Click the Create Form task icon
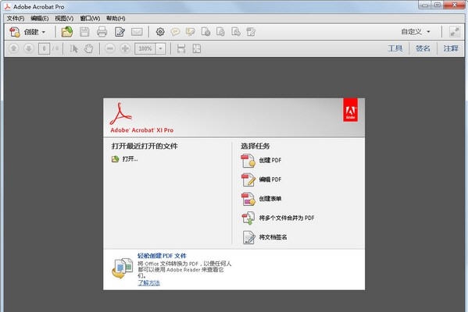The image size is (468, 312). click(x=248, y=199)
